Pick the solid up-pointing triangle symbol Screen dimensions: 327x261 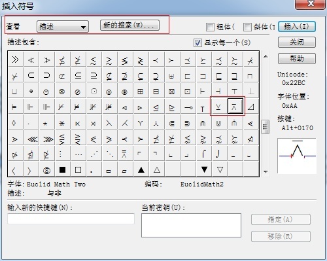(x=141, y=170)
